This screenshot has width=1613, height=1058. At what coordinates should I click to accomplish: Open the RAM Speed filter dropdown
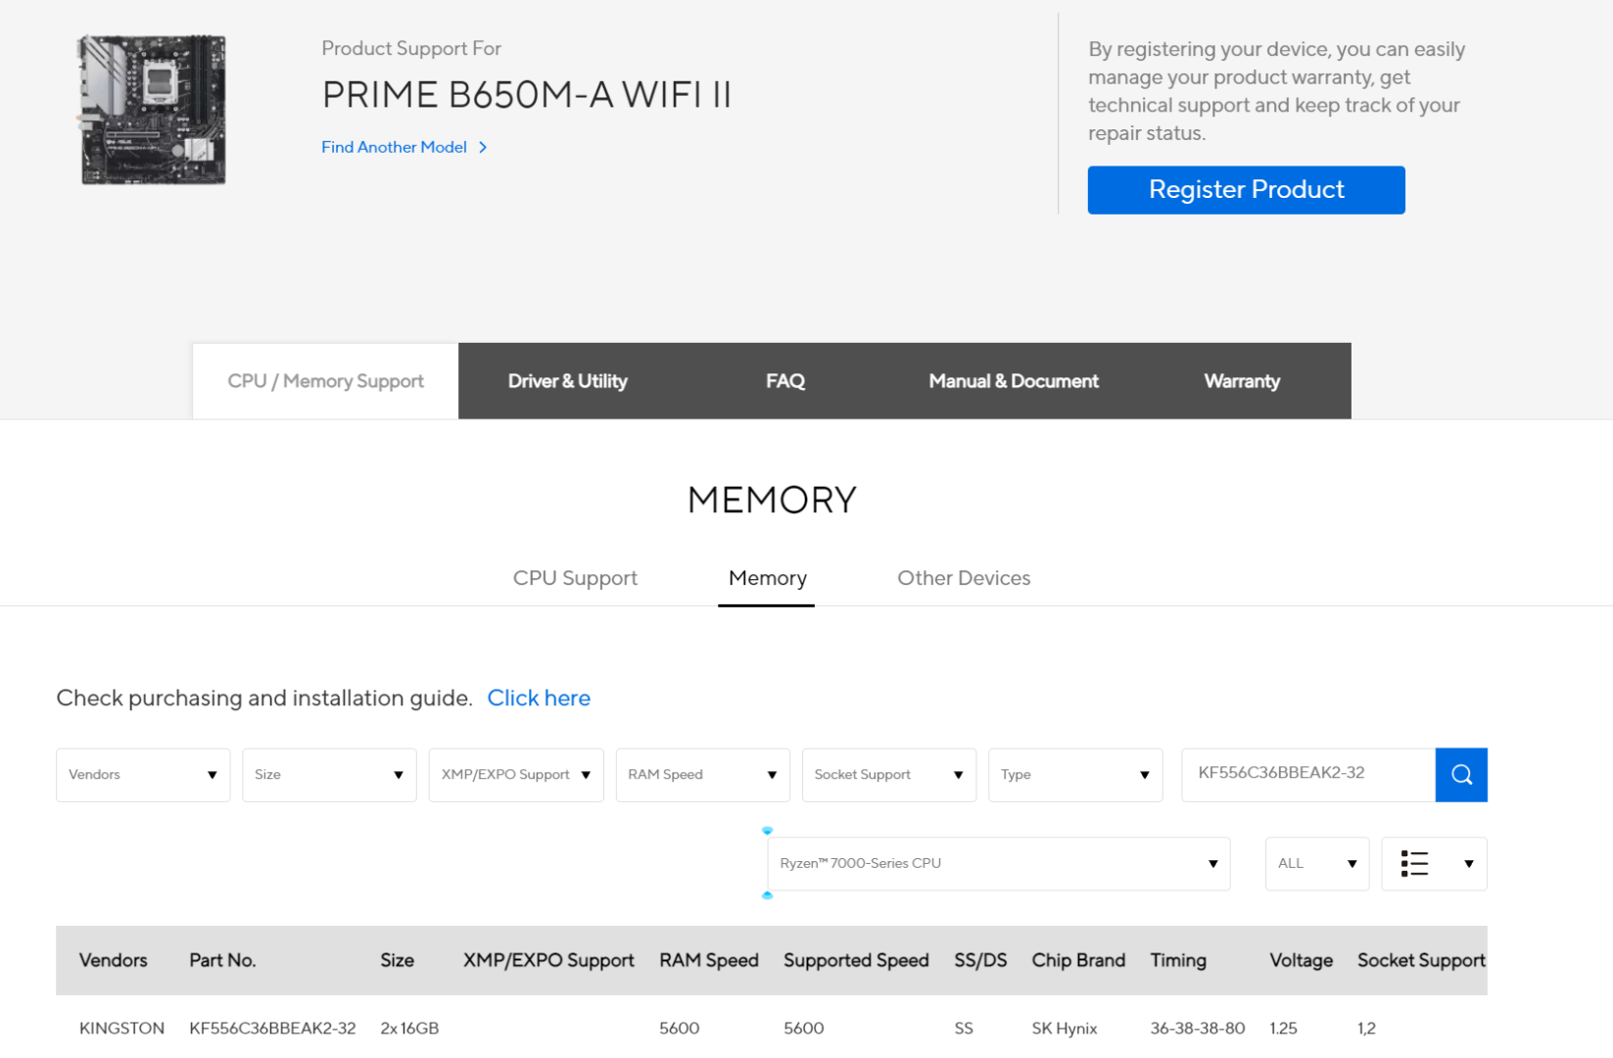pos(703,775)
